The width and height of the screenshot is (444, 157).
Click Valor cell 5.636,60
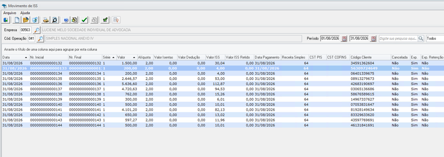(x=127, y=84)
